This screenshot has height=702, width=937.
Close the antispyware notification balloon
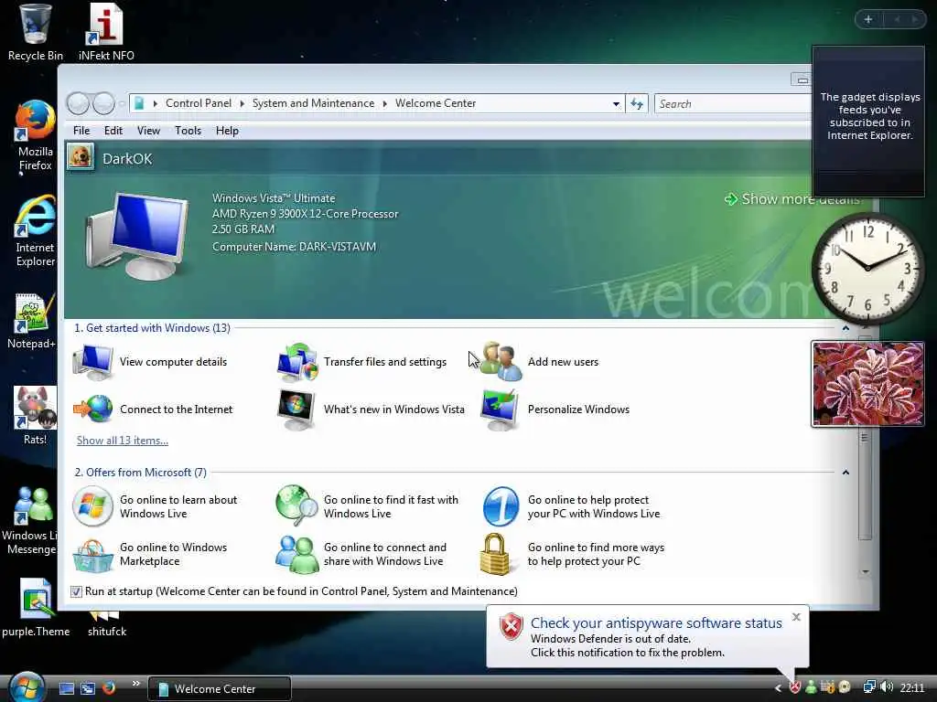pos(796,617)
